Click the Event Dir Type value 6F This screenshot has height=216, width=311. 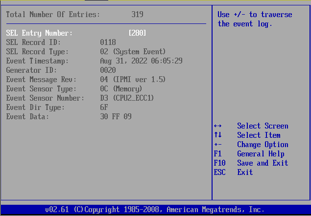tap(104, 108)
